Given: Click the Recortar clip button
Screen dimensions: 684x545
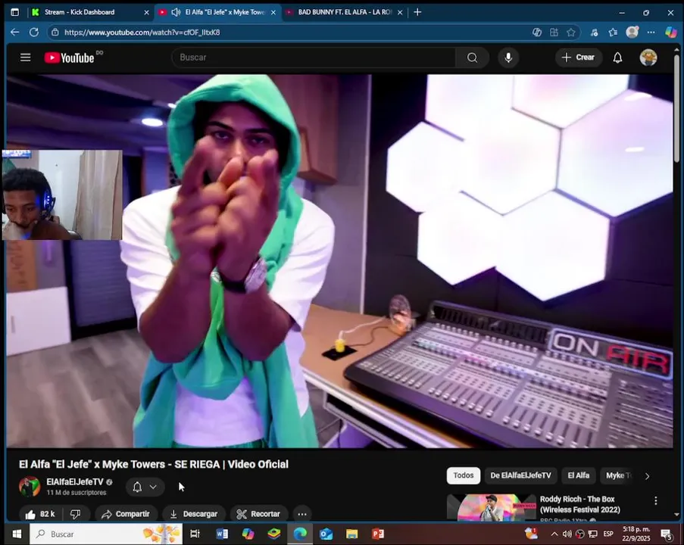Looking at the screenshot, I should (259, 514).
